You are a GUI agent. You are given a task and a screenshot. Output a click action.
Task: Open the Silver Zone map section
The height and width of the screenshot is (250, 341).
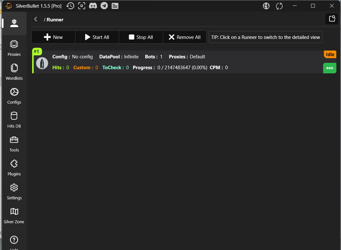(x=14, y=215)
